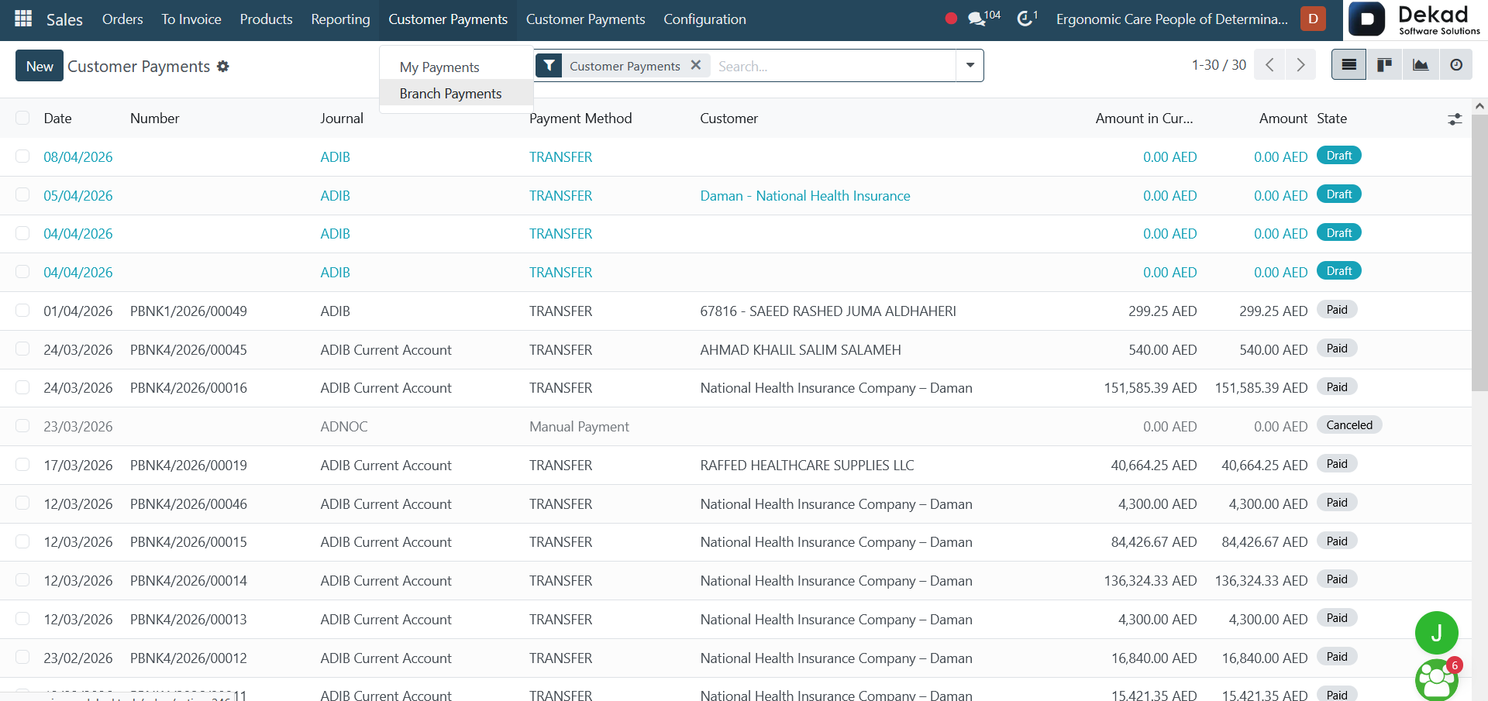Open payment dated 08/04/2026
Screen dimensions: 1488x701
[x=78, y=157]
